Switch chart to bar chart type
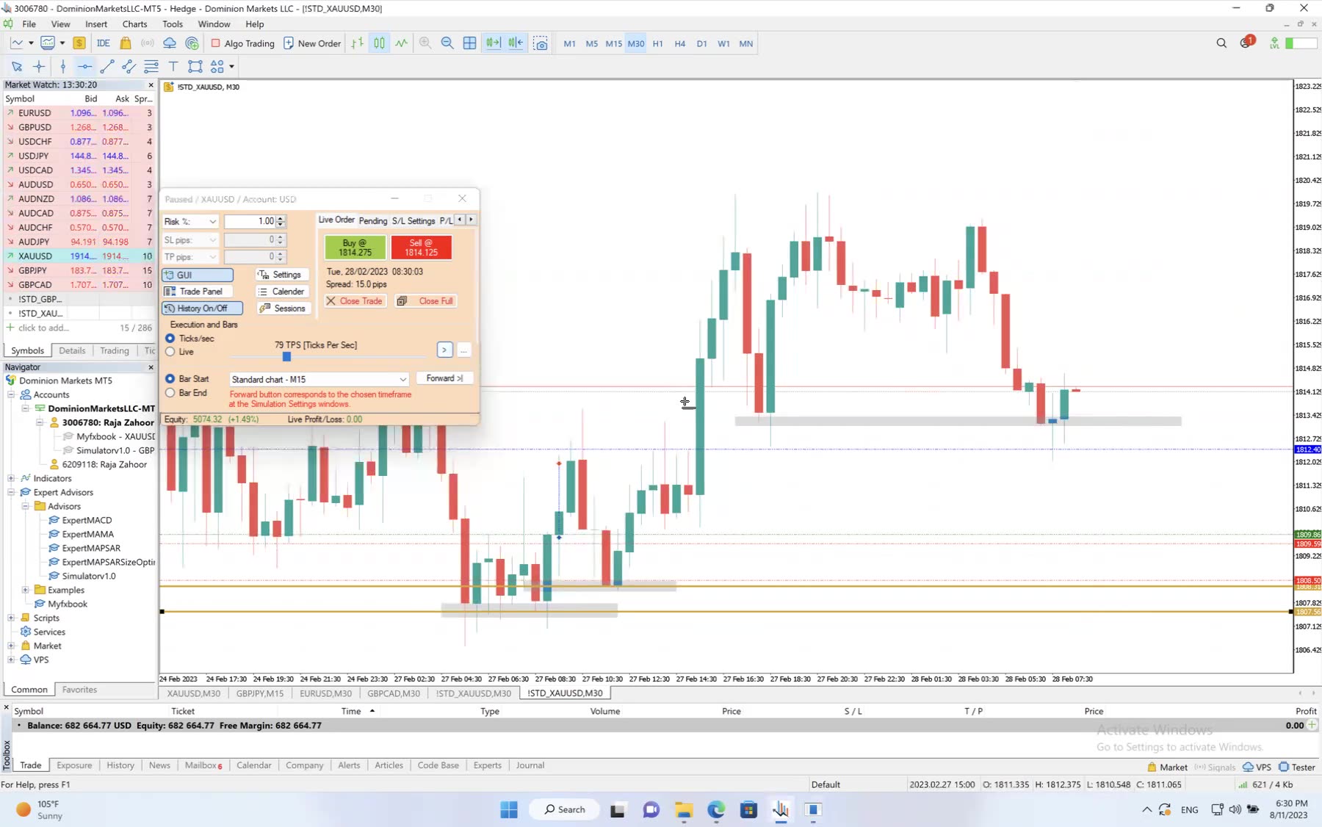 click(x=357, y=43)
